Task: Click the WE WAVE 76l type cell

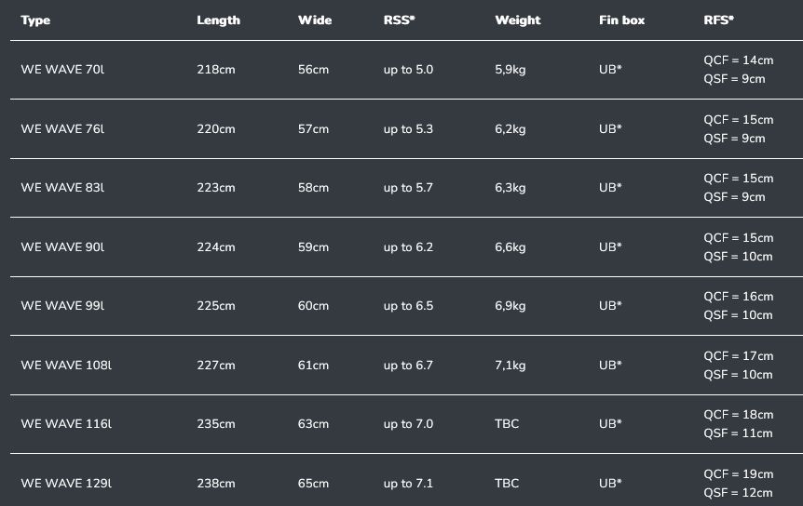Action: 62,128
